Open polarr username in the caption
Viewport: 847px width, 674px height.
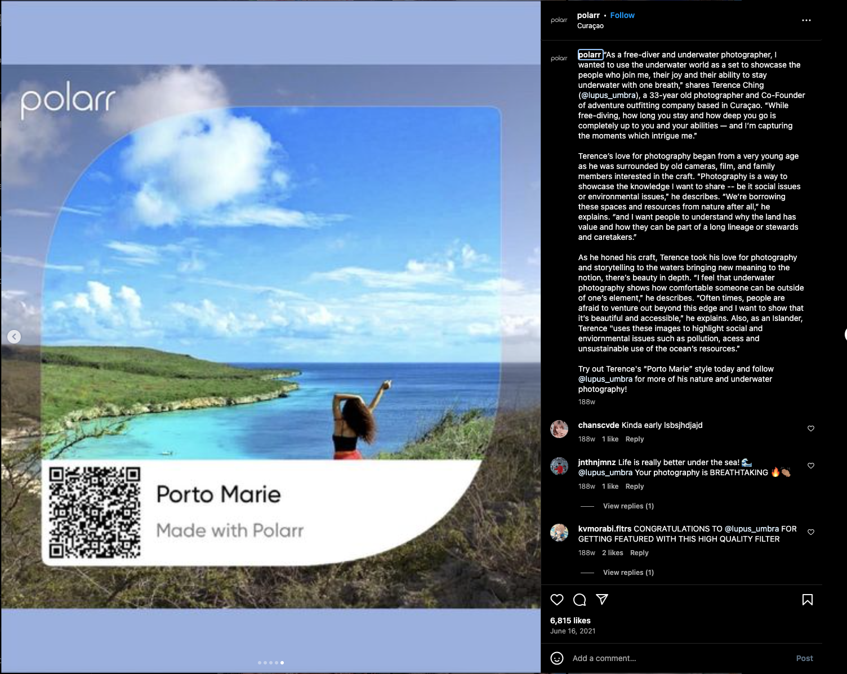(x=590, y=55)
